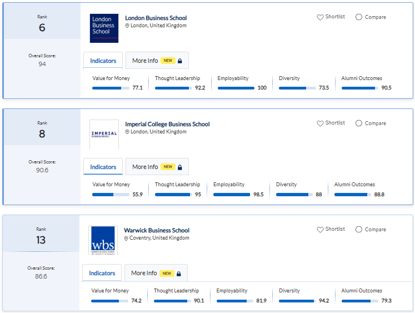Viewport: 415px width, 313px height.
Task: Select Indicators tab for Warwick Business School
Action: point(102,273)
